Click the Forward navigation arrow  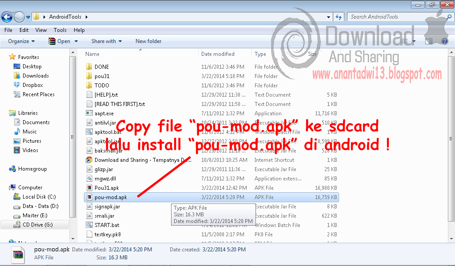pos(19,17)
